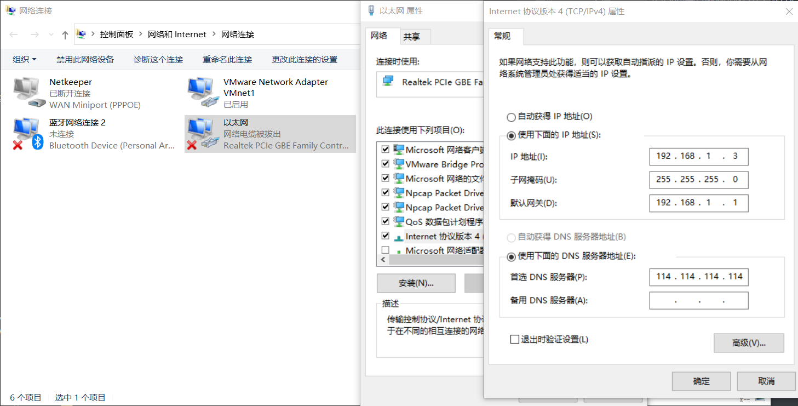Click the control panel icon in the address bar

81,35
